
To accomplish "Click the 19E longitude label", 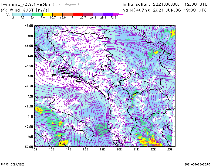I will 102,149.
